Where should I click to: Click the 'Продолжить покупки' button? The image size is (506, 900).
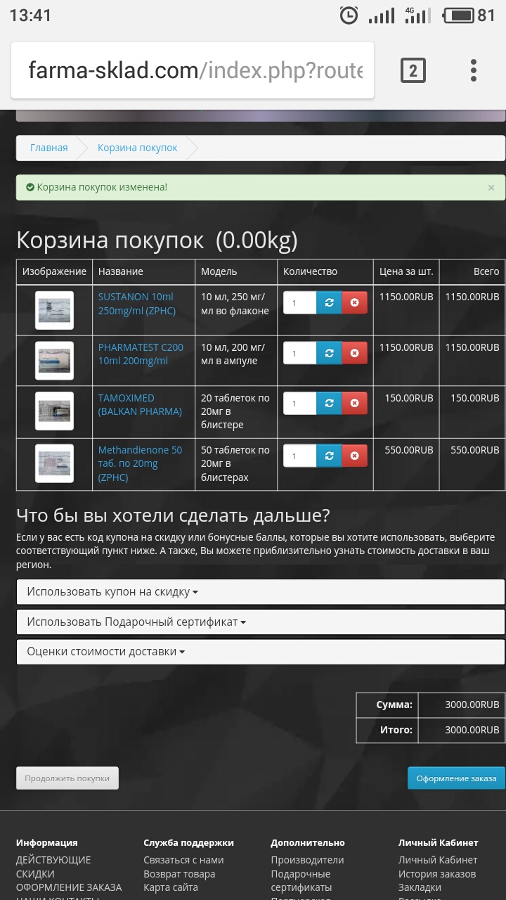point(67,778)
